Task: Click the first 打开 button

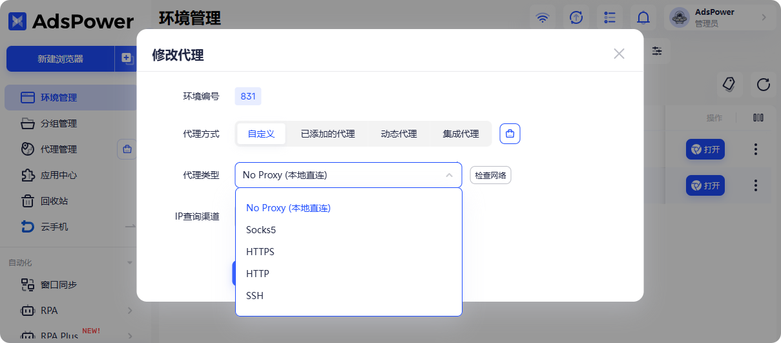Action: (705, 150)
